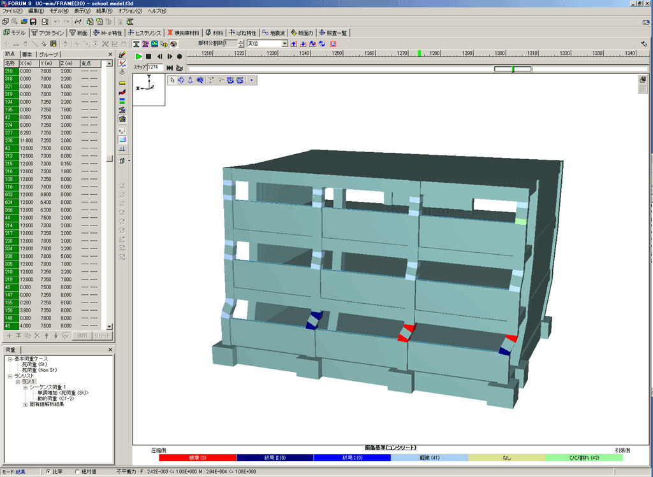Click the skip-to-end playback icon

pyautogui.click(x=170, y=67)
